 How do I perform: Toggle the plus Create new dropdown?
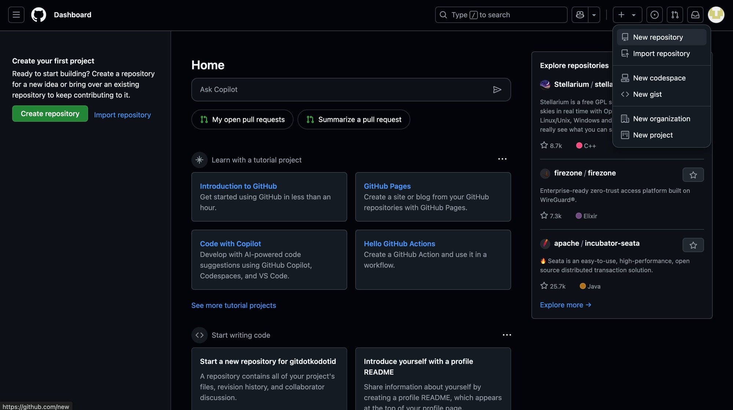pyautogui.click(x=627, y=15)
